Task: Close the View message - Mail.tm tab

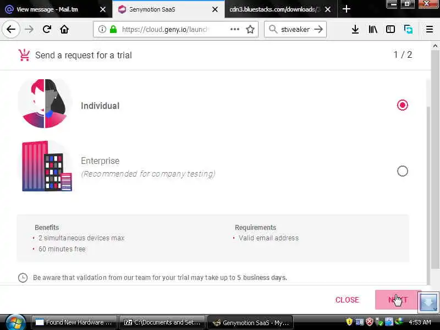Action: (103, 9)
